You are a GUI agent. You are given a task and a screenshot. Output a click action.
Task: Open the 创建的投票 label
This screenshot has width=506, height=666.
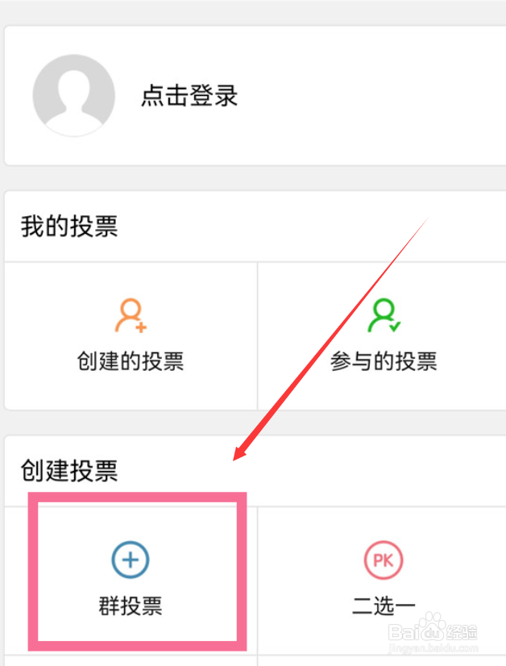click(x=131, y=361)
